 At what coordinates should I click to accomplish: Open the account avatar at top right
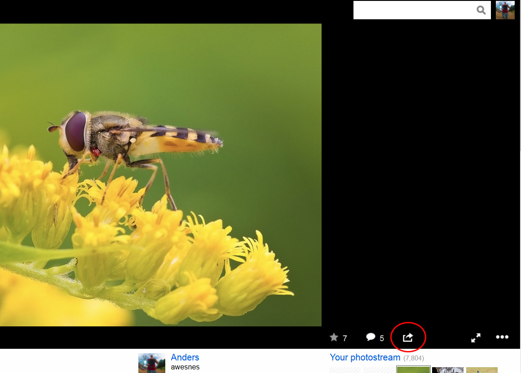coord(505,10)
